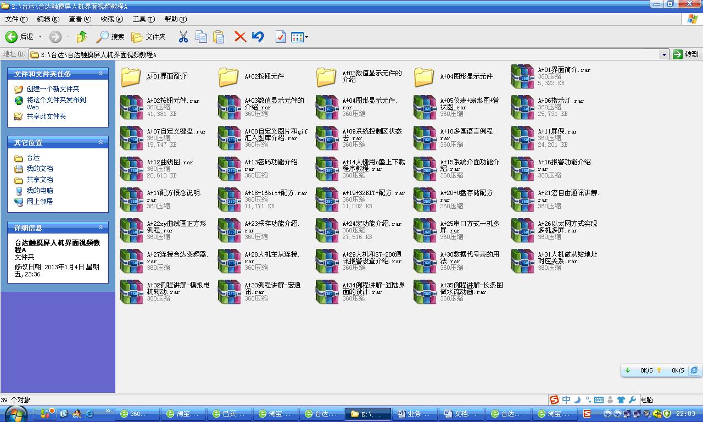Click file name A+33例程讲解-宏通讯.rar
The height and width of the screenshot is (422, 703).
tap(272, 288)
